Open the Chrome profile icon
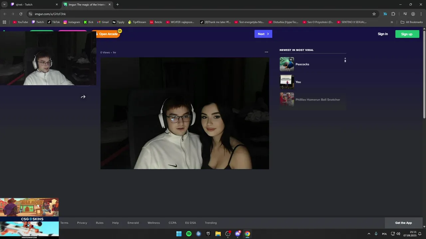Image resolution: width=426 pixels, height=239 pixels. [x=413, y=14]
